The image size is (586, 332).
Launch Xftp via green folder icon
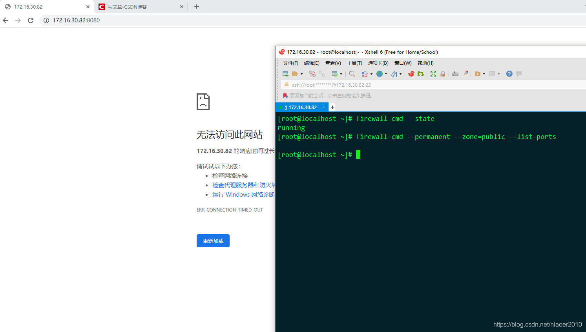pos(421,74)
